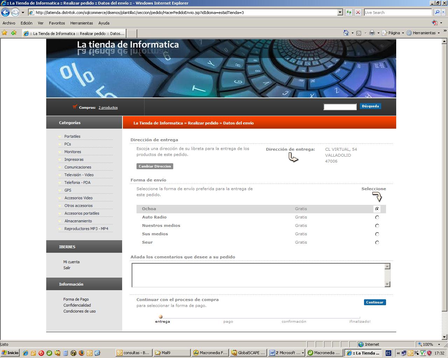Expand the address bar history dropdown
The image size is (448, 358).
click(339, 12)
